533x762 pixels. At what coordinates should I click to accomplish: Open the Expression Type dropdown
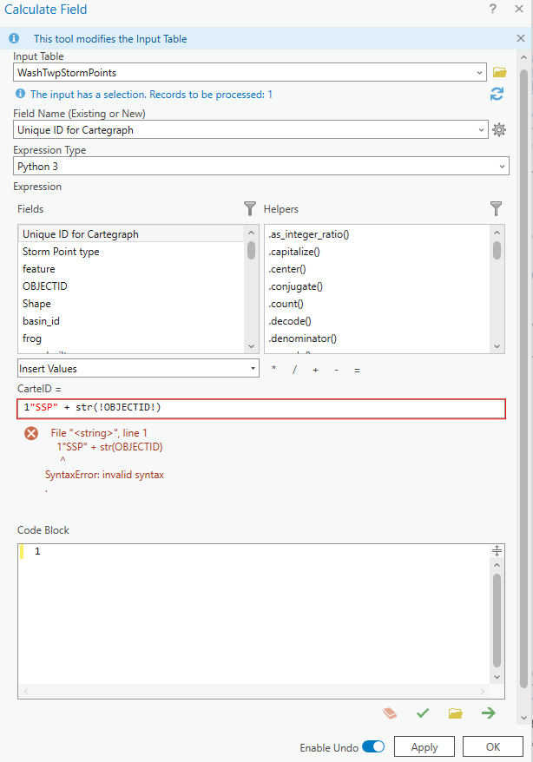tap(502, 166)
